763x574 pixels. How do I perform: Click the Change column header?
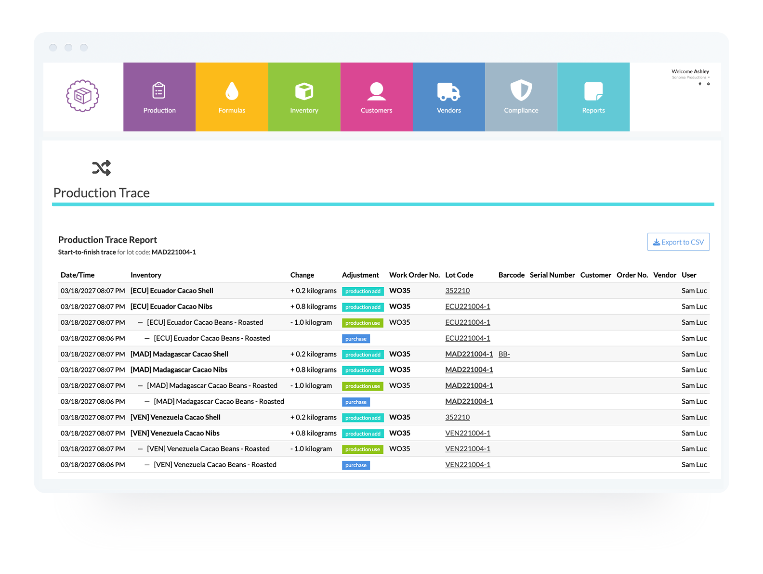point(302,275)
